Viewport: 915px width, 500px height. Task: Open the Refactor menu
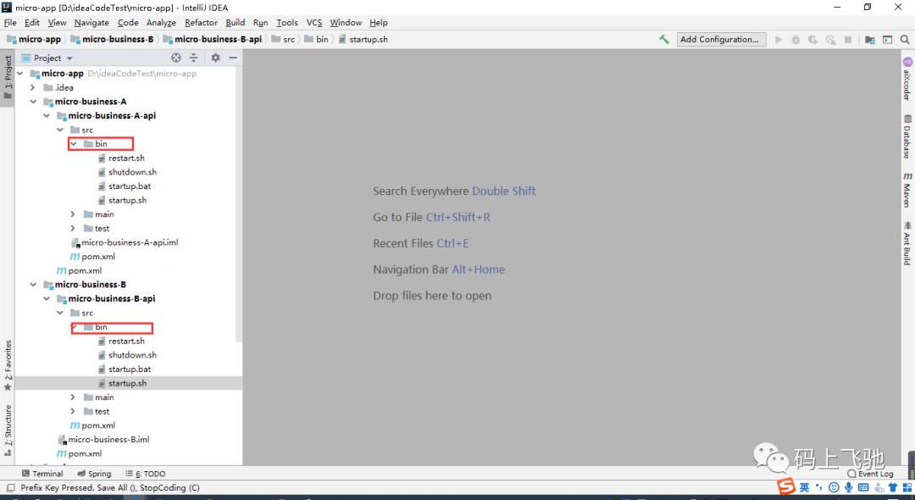pyautogui.click(x=201, y=23)
